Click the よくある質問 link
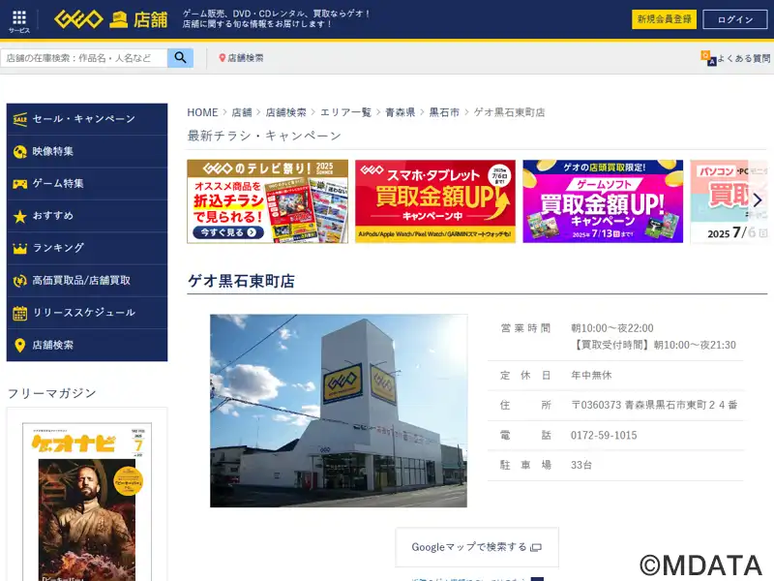 [744, 58]
